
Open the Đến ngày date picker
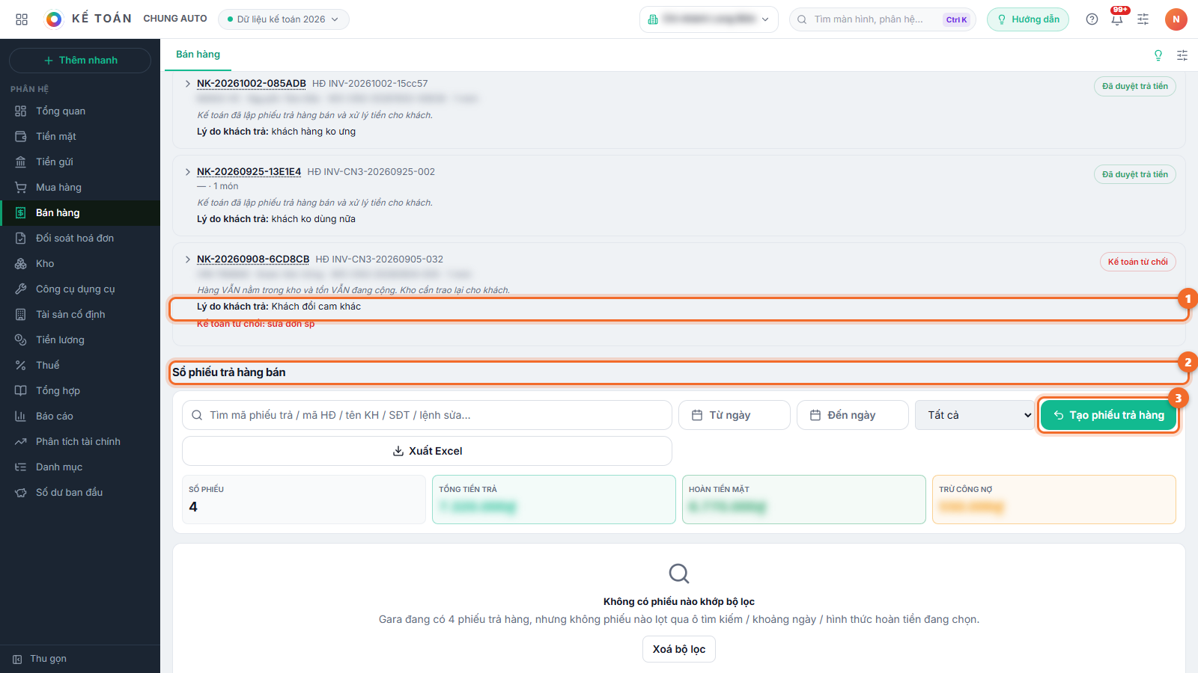coord(853,415)
